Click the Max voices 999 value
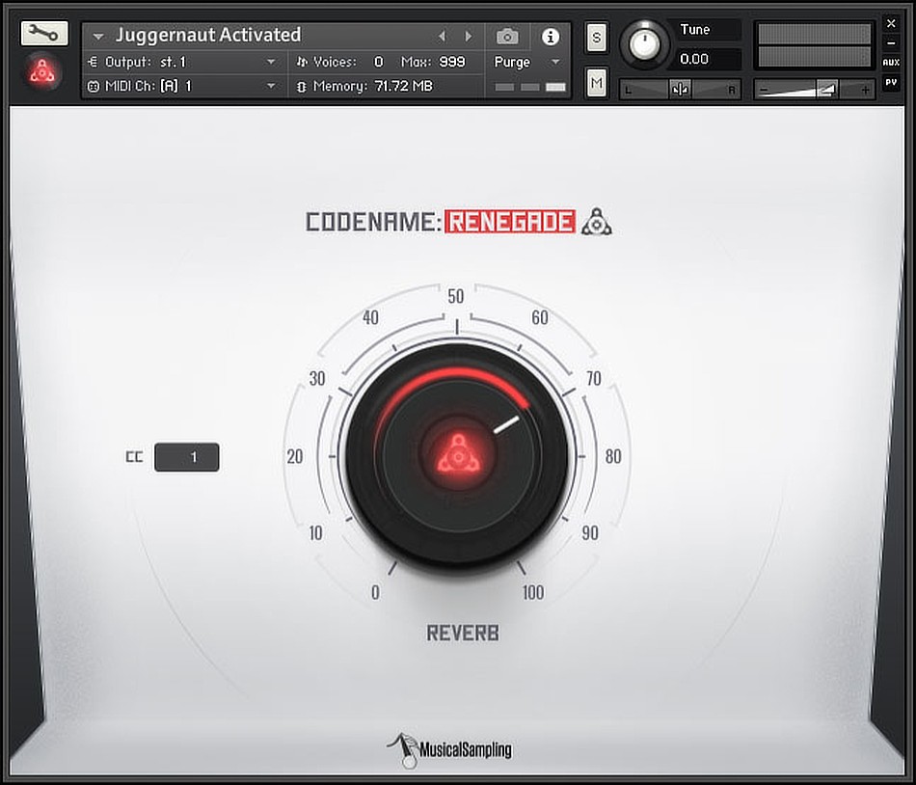 point(453,62)
